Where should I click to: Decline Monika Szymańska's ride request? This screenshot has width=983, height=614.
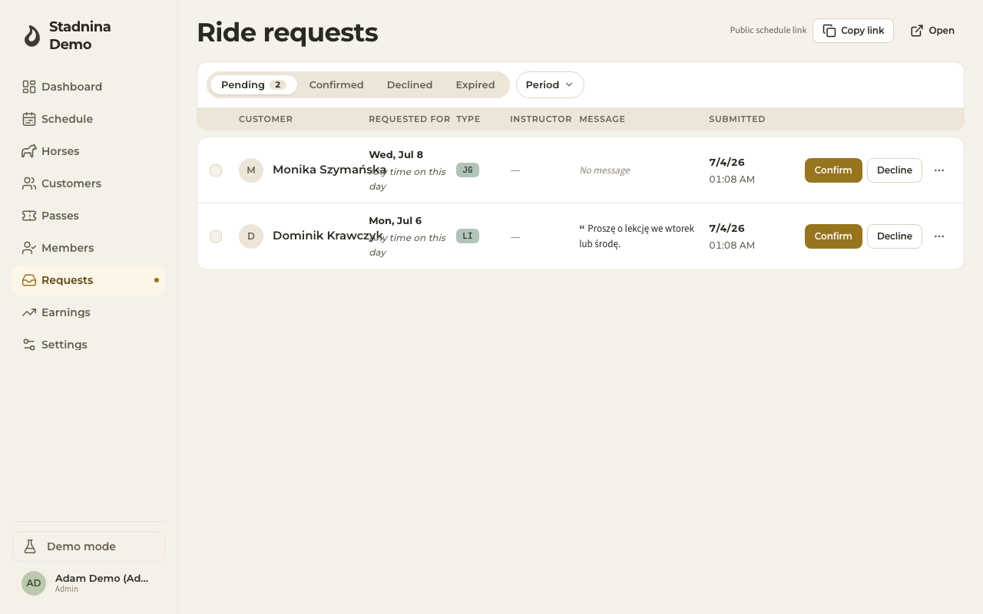[895, 170]
